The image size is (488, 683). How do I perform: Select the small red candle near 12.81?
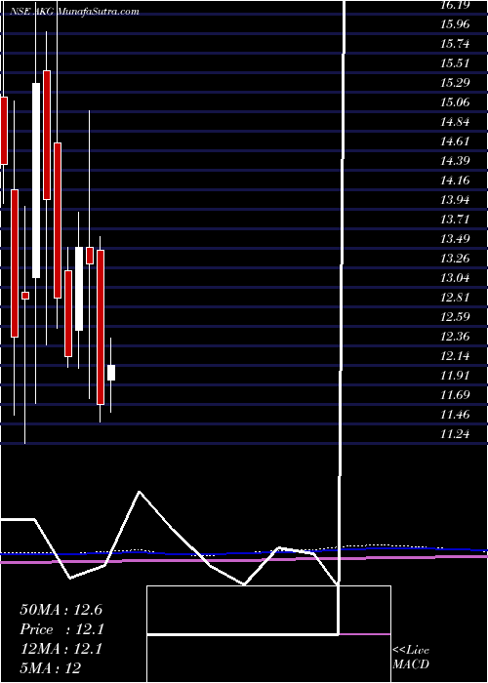[25, 296]
